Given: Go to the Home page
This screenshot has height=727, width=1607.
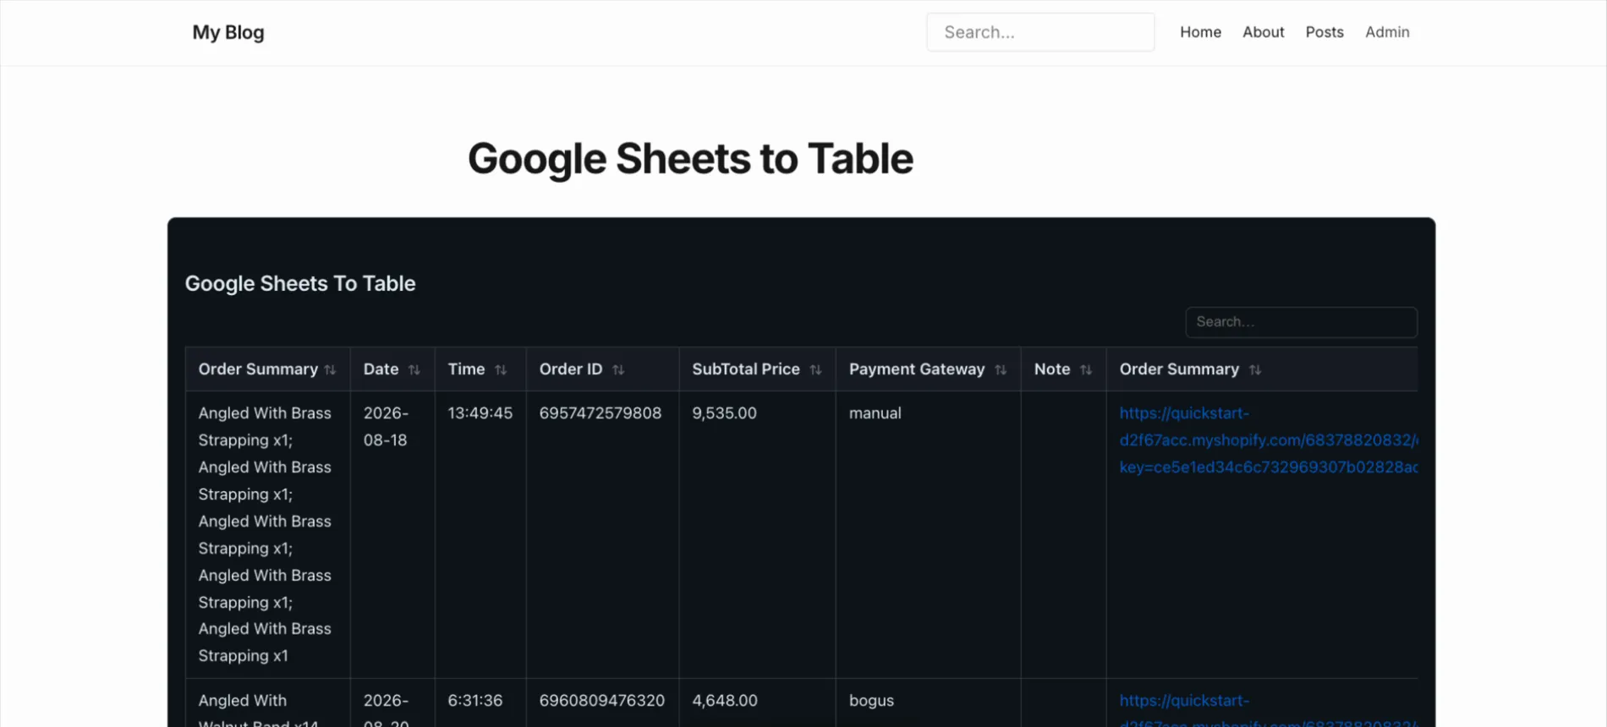Looking at the screenshot, I should [x=1200, y=32].
